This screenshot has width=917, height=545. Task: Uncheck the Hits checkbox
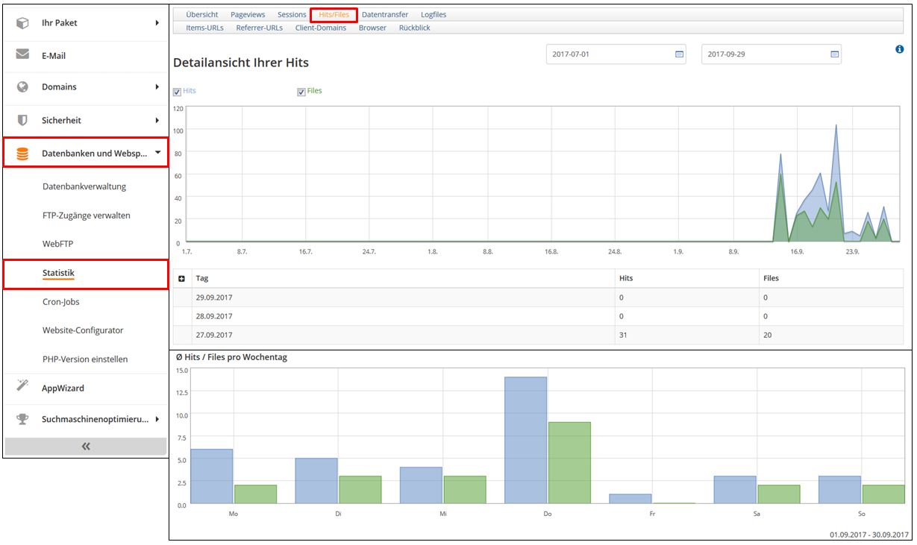pos(177,92)
